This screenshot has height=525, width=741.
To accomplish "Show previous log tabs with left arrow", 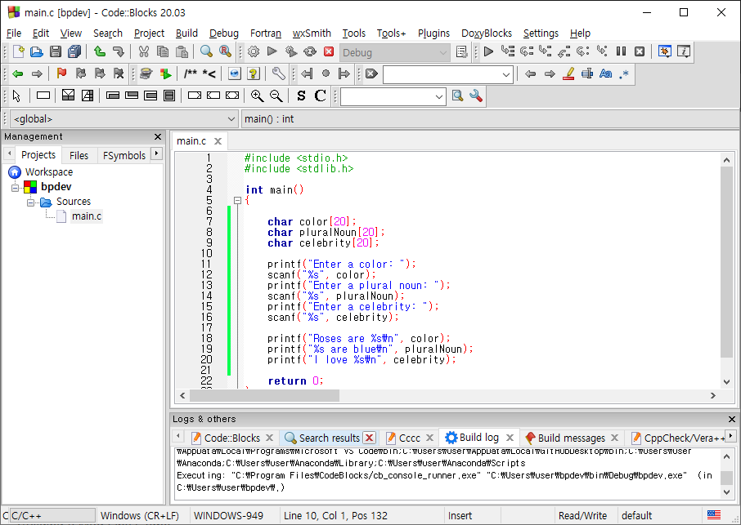I will point(177,436).
